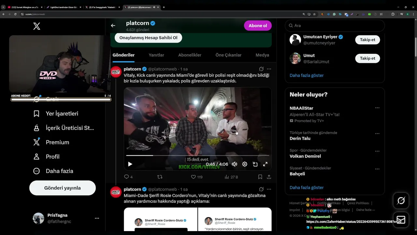Open more options for Volkan Demirel trend

(377, 151)
